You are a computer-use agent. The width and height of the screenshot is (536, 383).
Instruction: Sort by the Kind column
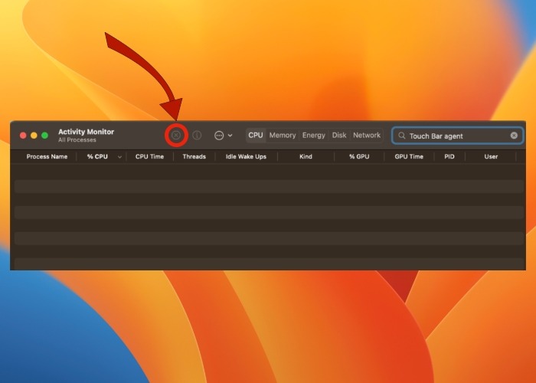[x=306, y=156]
